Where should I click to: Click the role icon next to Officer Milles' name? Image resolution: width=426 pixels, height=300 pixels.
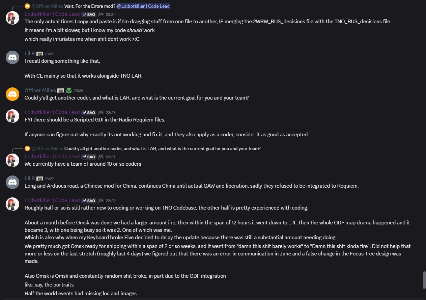pos(61,90)
